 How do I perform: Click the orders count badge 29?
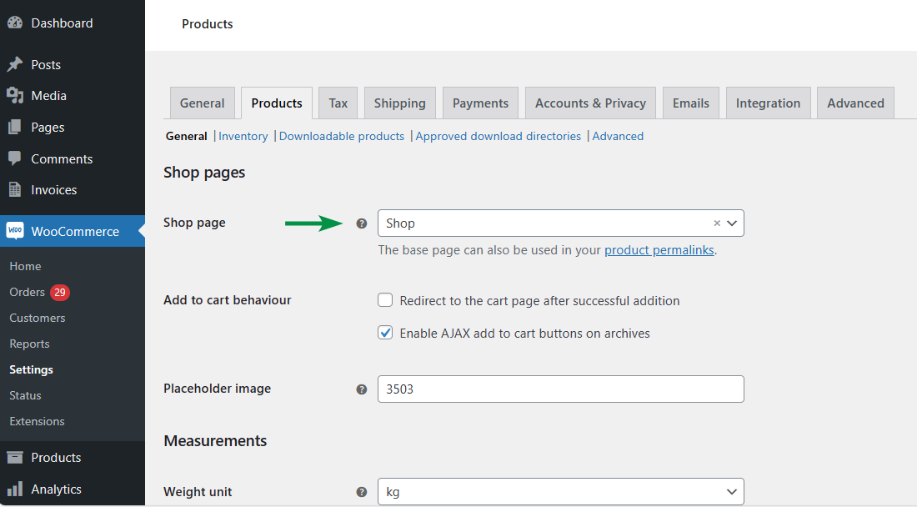(60, 292)
